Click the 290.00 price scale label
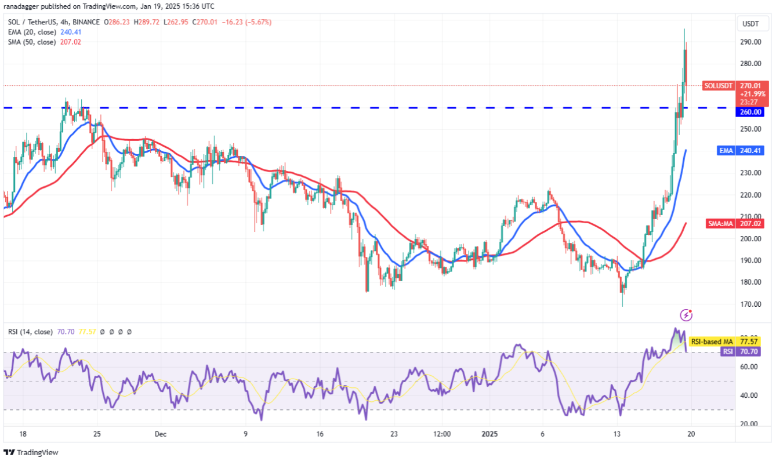Image resolution: width=776 pixels, height=461 pixels. [750, 42]
